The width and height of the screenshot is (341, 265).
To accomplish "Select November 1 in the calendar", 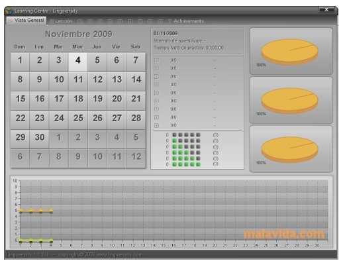I will [x=20, y=62].
